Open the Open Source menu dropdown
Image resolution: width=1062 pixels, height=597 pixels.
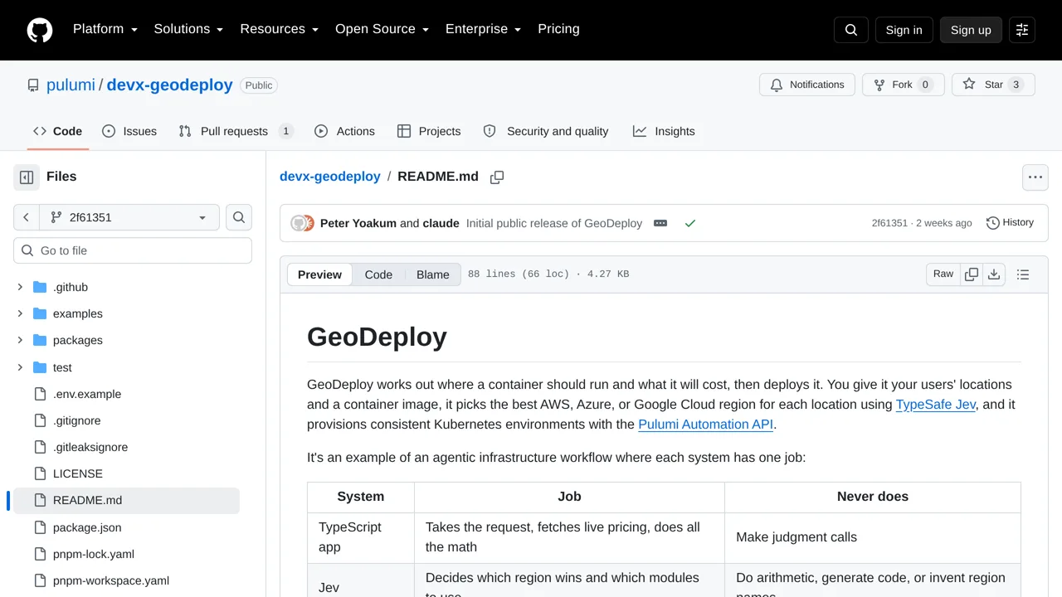coord(382,29)
